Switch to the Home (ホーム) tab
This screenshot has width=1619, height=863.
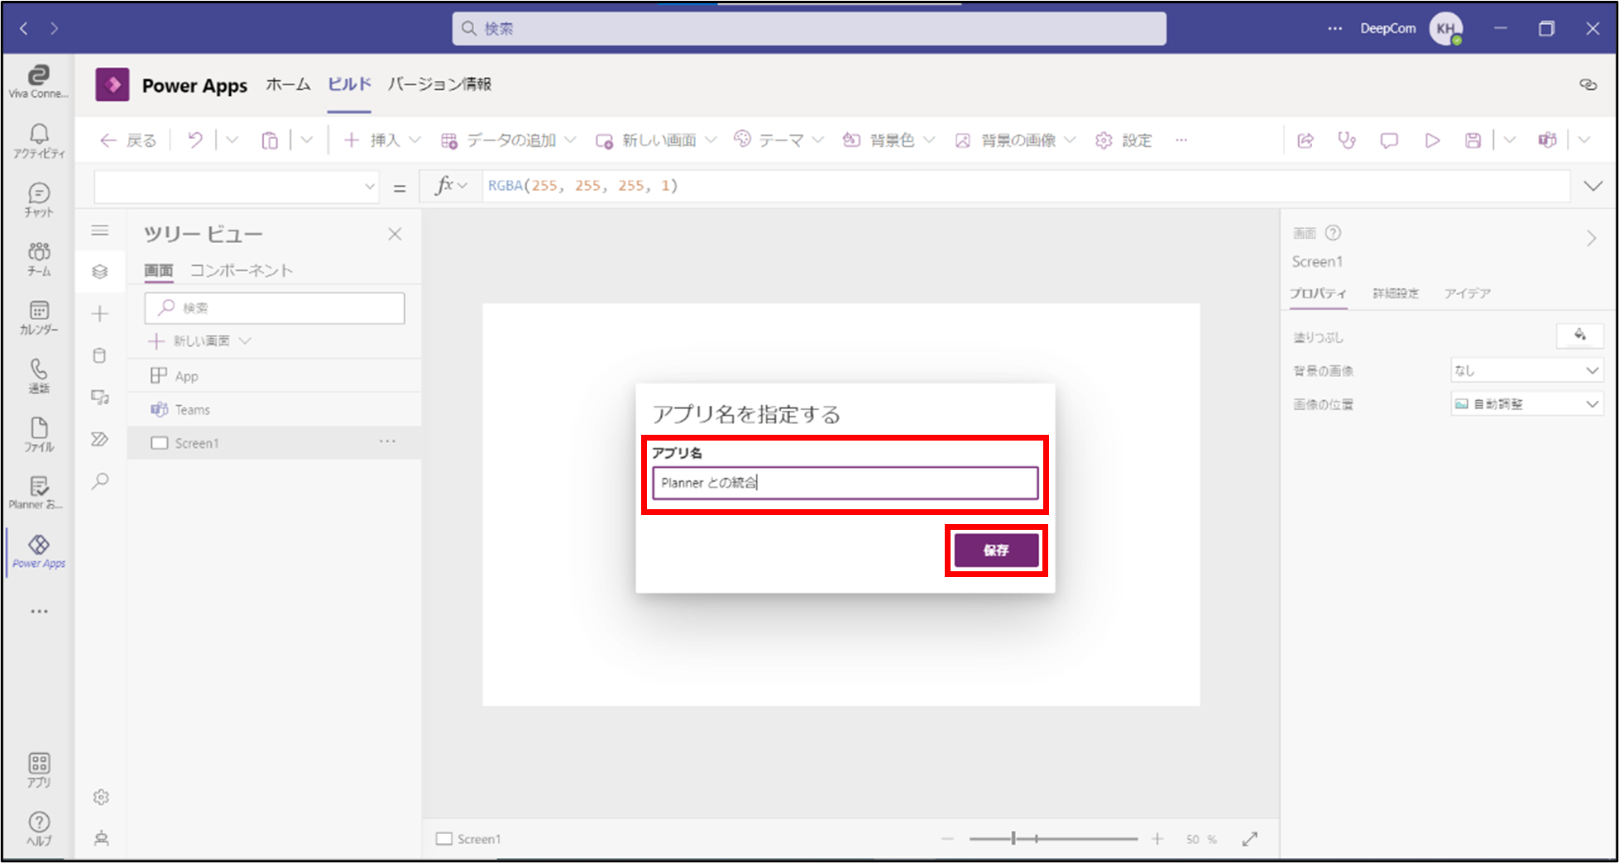coord(288,84)
